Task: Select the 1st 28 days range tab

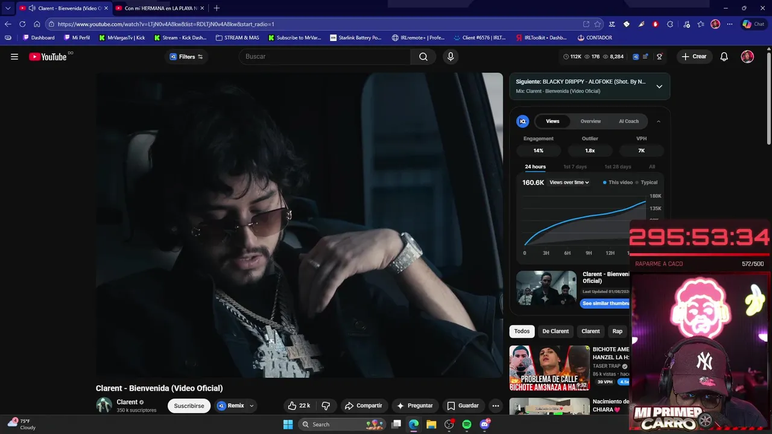Action: pos(618,166)
